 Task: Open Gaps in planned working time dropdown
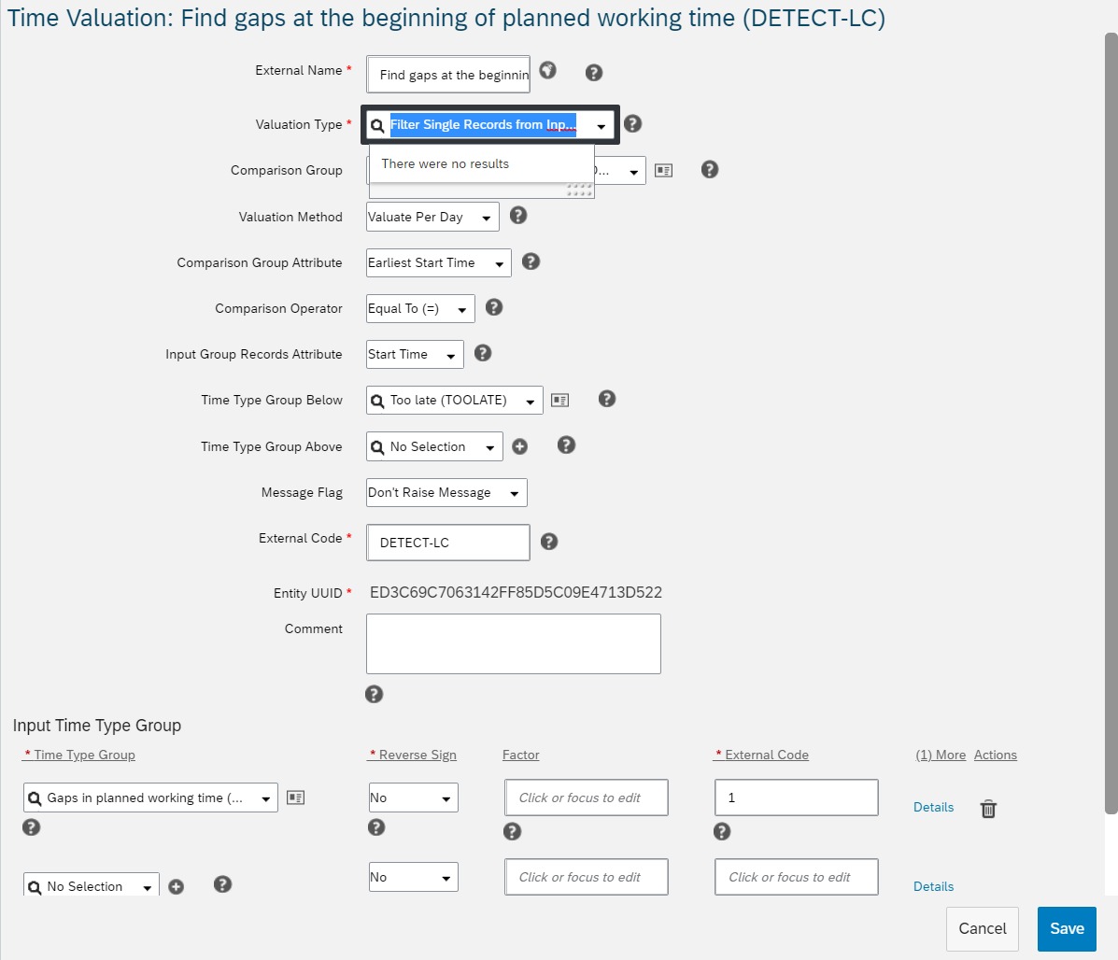[x=150, y=798]
